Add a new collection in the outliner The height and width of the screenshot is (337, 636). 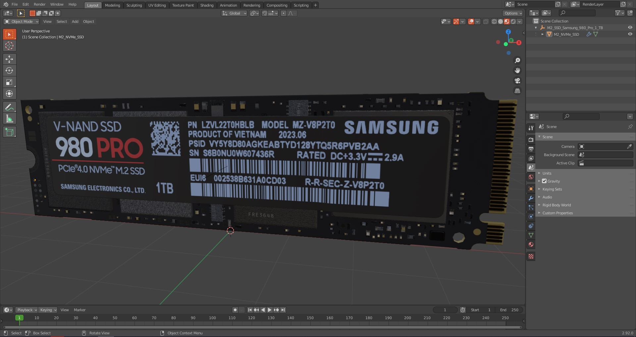[x=630, y=13]
